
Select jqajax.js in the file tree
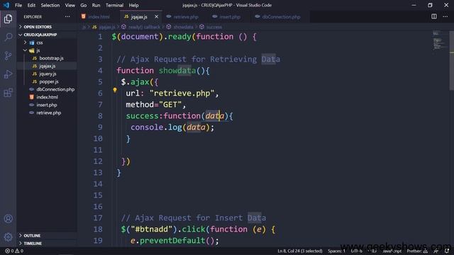coord(47,66)
